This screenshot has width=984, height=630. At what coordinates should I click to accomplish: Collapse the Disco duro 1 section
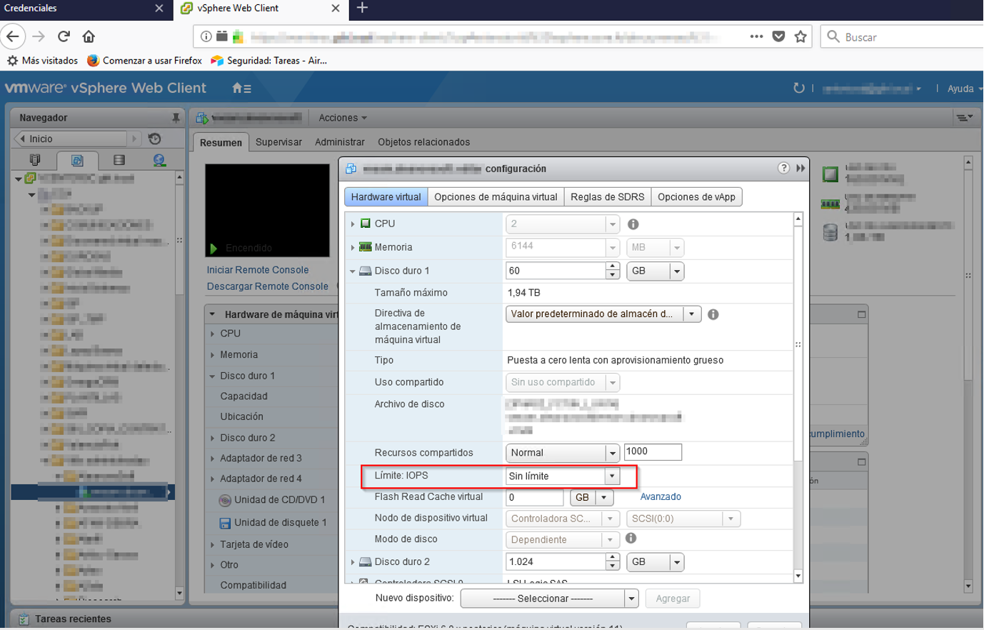point(353,271)
